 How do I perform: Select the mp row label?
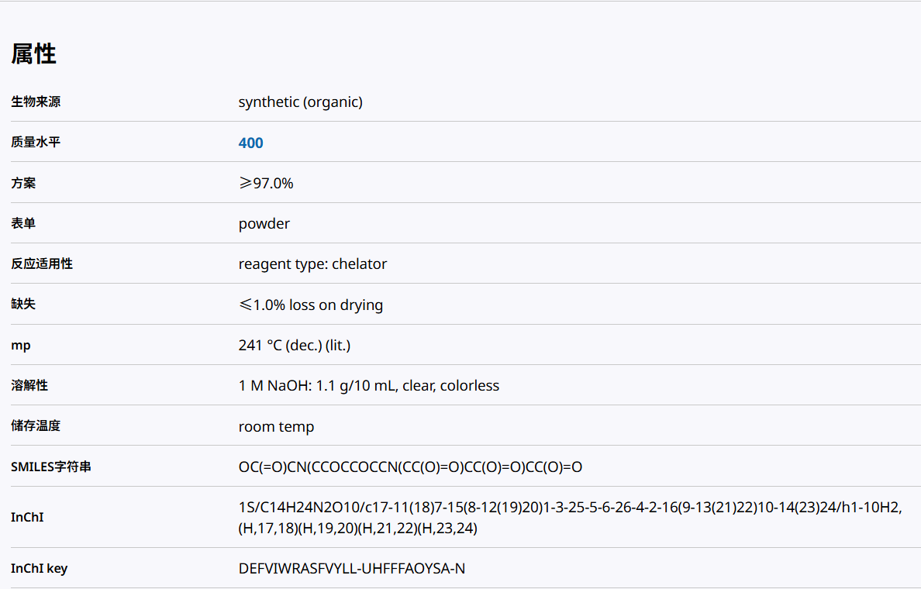click(21, 345)
